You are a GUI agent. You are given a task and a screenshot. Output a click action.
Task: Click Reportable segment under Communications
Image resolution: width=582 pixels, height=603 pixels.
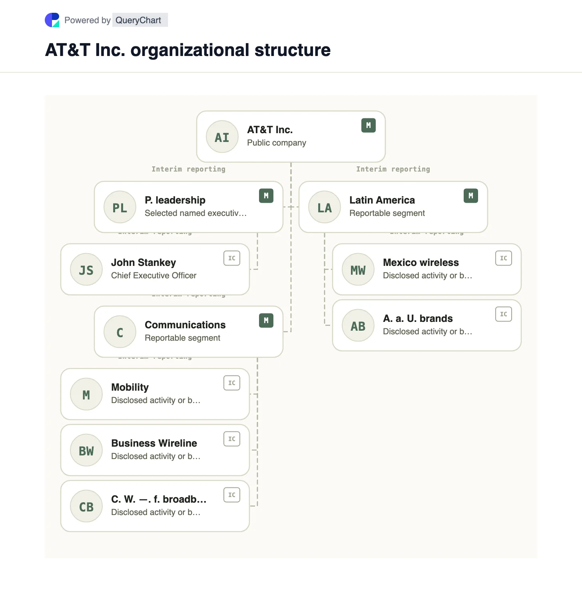(182, 338)
